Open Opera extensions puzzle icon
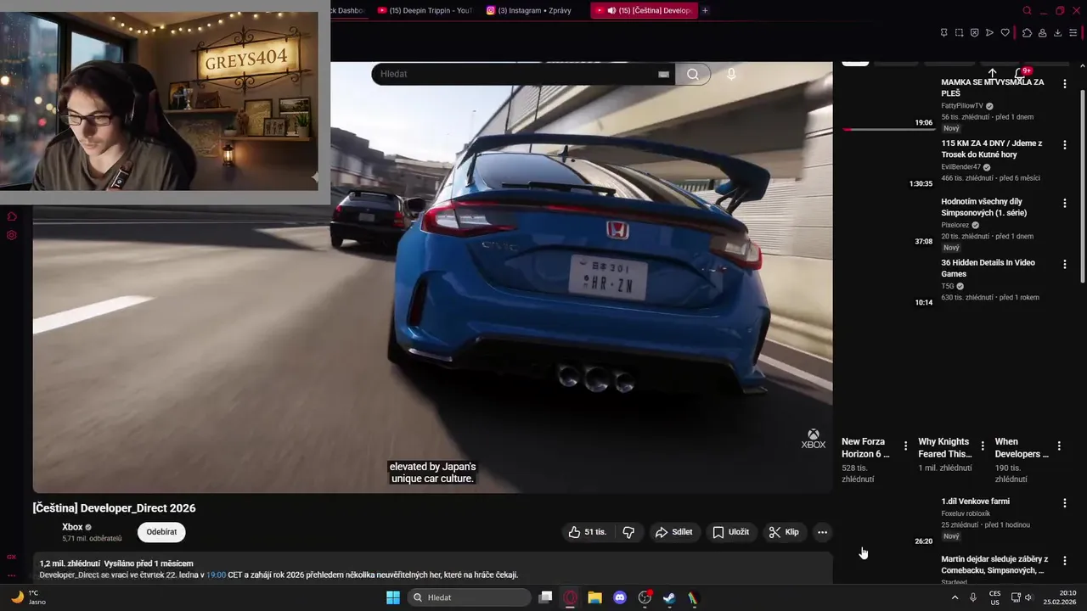The image size is (1087, 611). click(x=1027, y=33)
